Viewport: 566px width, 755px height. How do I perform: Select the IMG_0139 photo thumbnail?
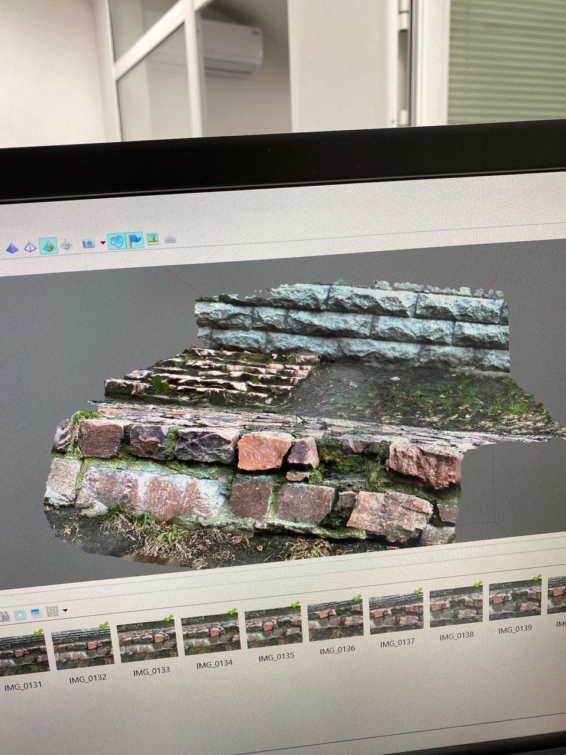pos(515,599)
